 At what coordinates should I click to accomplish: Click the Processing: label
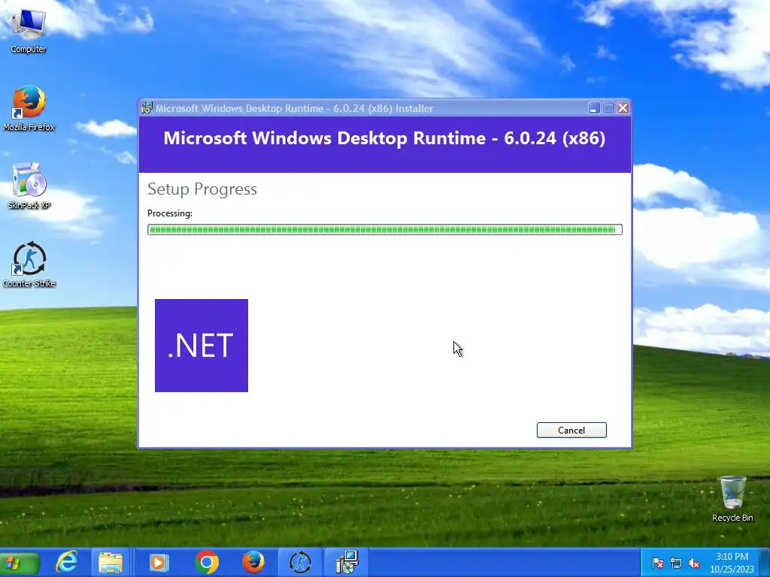(x=170, y=213)
